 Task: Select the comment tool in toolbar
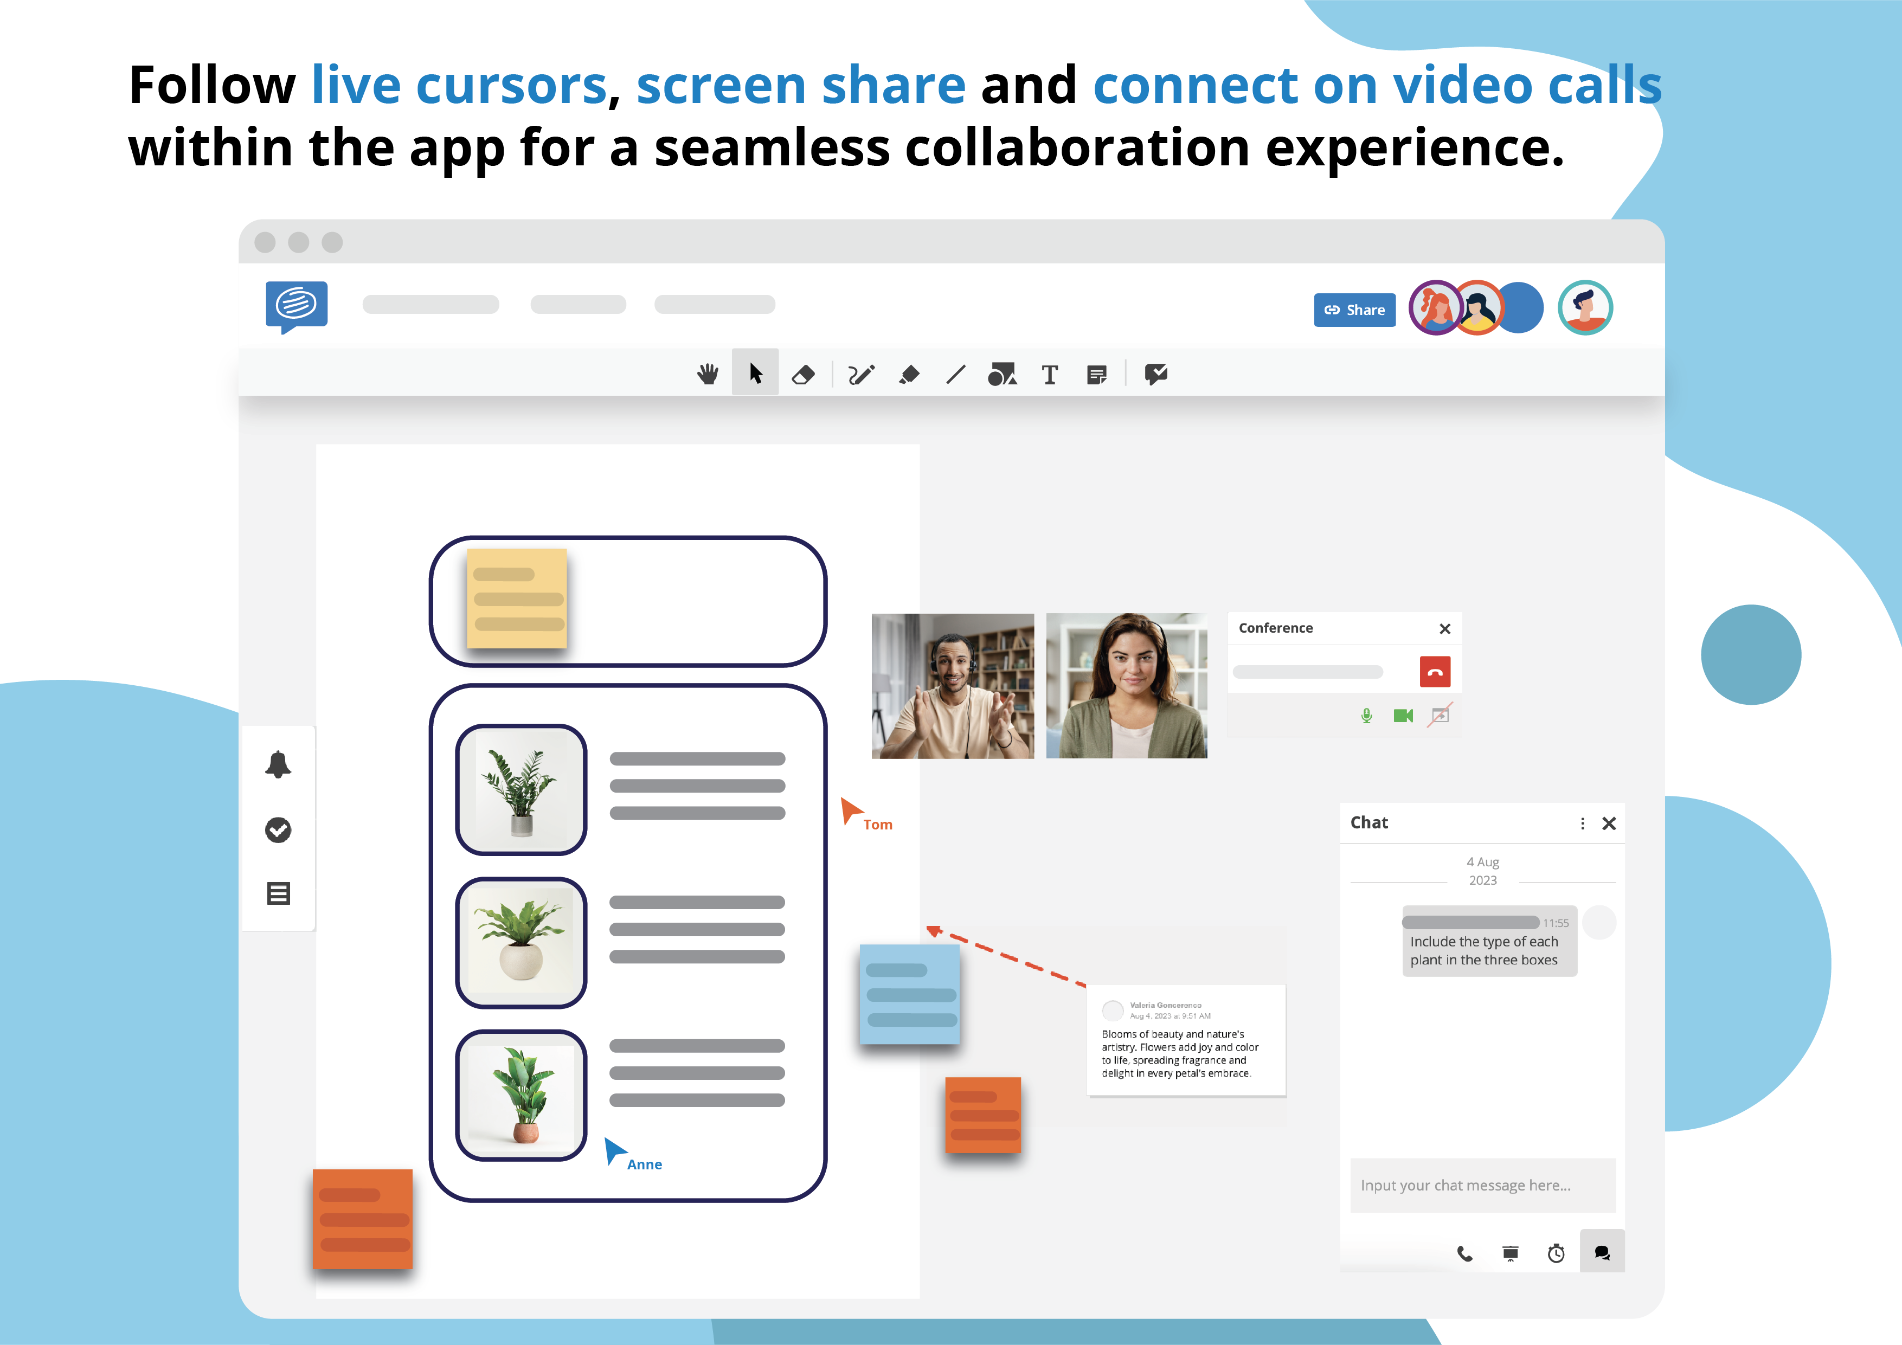coord(1155,375)
